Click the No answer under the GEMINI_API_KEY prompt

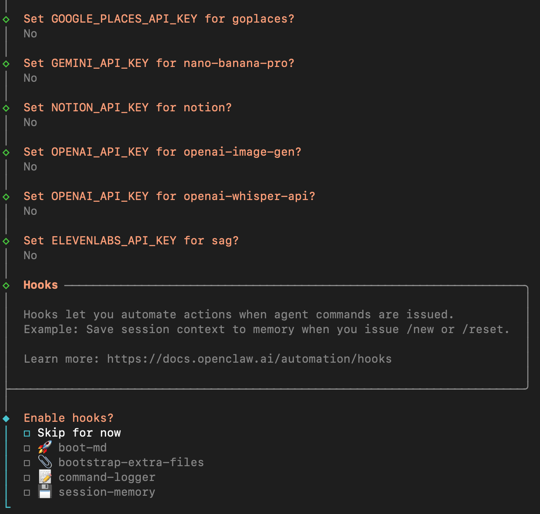[30, 78]
